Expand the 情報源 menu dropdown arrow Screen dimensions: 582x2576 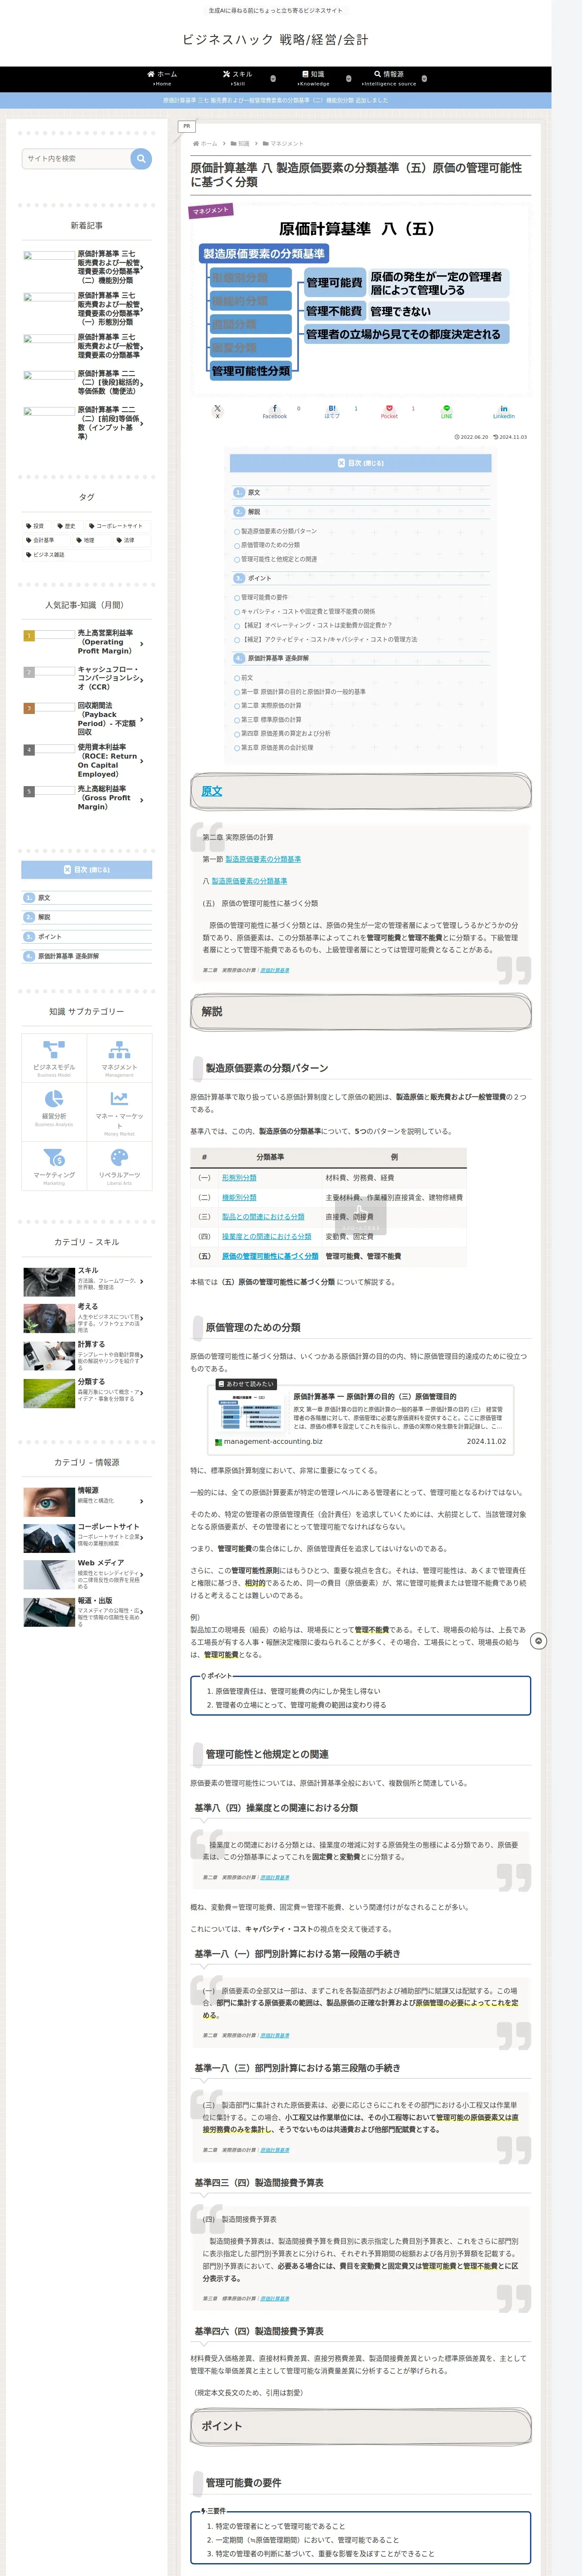[424, 78]
